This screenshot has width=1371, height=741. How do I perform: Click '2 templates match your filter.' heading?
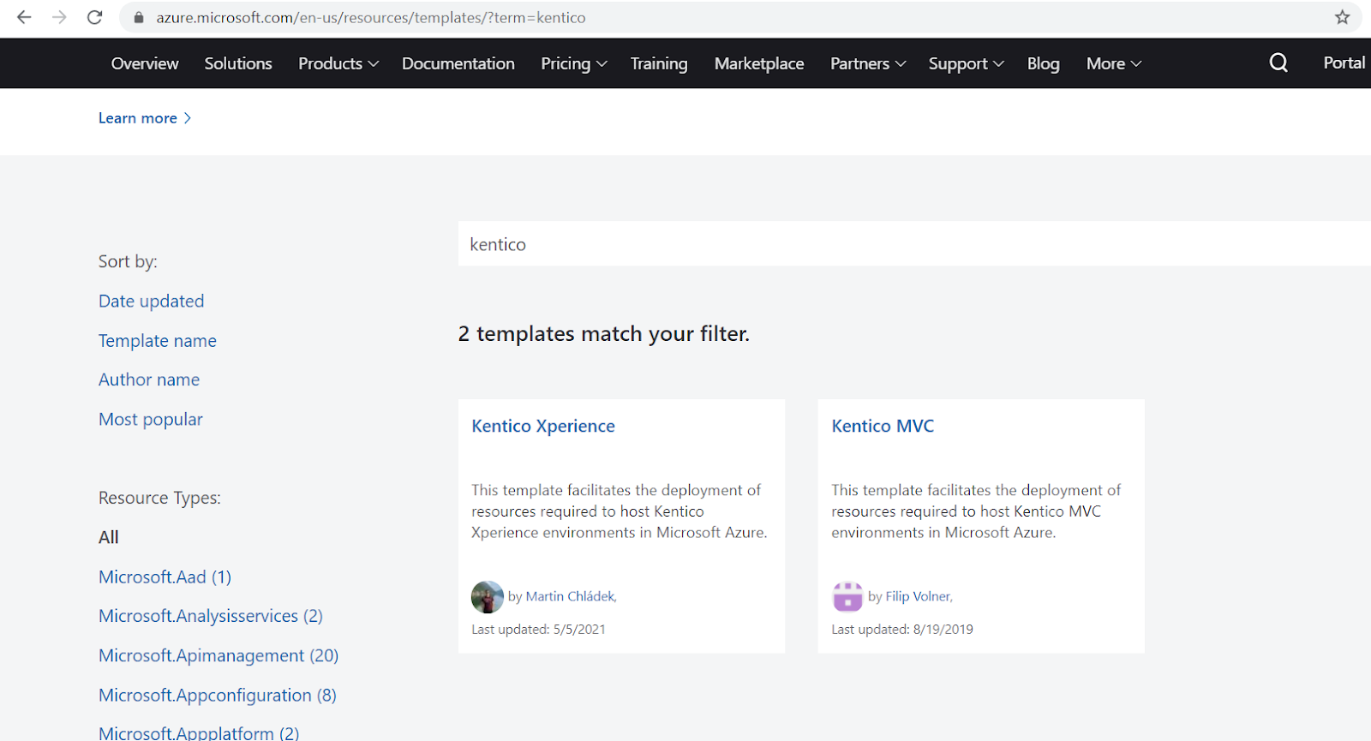pyautogui.click(x=604, y=333)
